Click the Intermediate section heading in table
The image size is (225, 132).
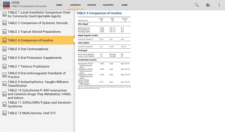[84, 43]
